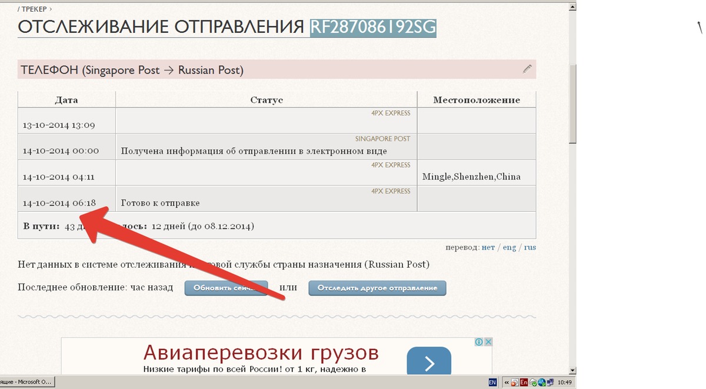Viewport: 706px width, 389px height.
Task: Click the pencil edit icon for ТЕЛЕФОН
Action: (527, 69)
